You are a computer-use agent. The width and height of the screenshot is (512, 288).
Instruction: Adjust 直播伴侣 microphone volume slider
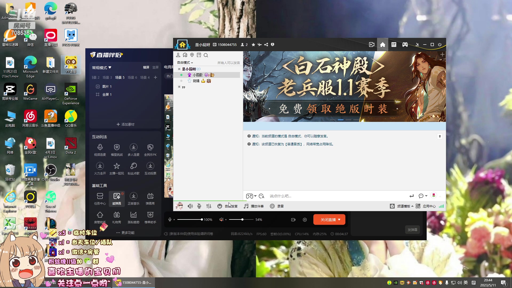pyautogui.click(x=190, y=219)
